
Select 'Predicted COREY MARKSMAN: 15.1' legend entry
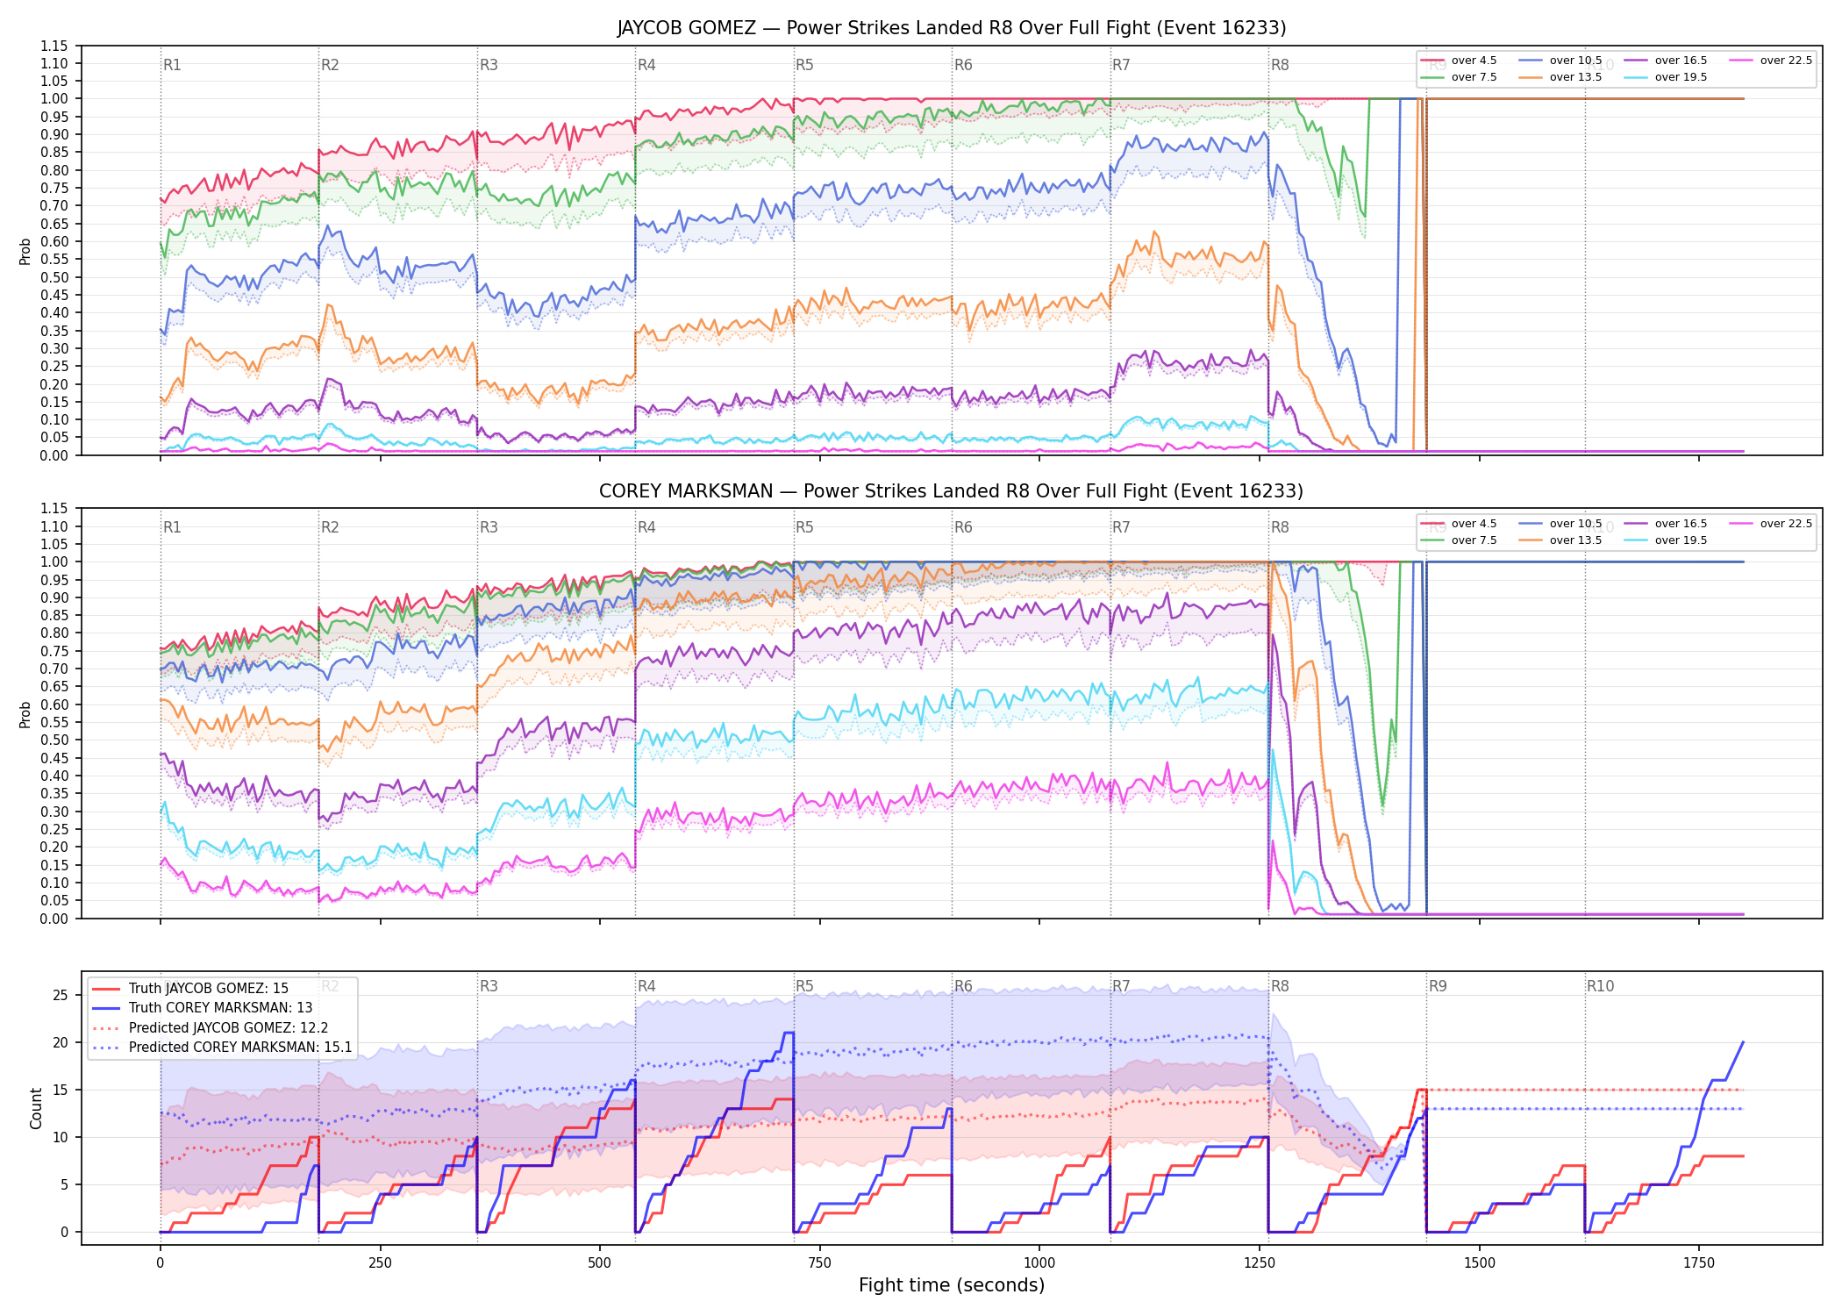coord(222,1047)
